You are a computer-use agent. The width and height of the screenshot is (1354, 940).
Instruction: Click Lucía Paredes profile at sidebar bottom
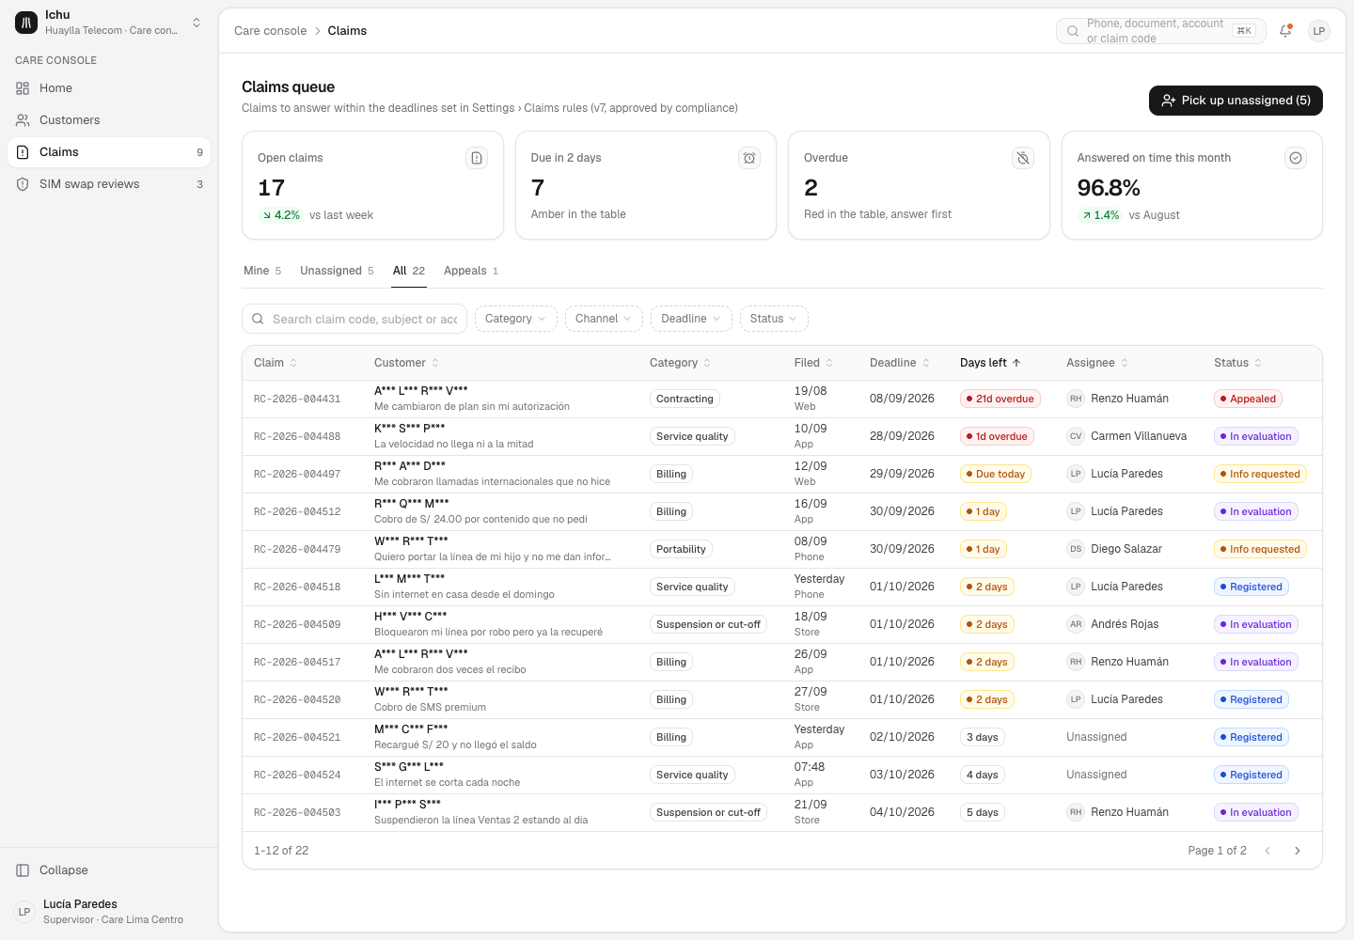109,912
